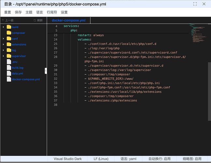Viewport: 211px width, 163px height.
Task: Click the 重置 reset menu item
Action: (8, 12)
